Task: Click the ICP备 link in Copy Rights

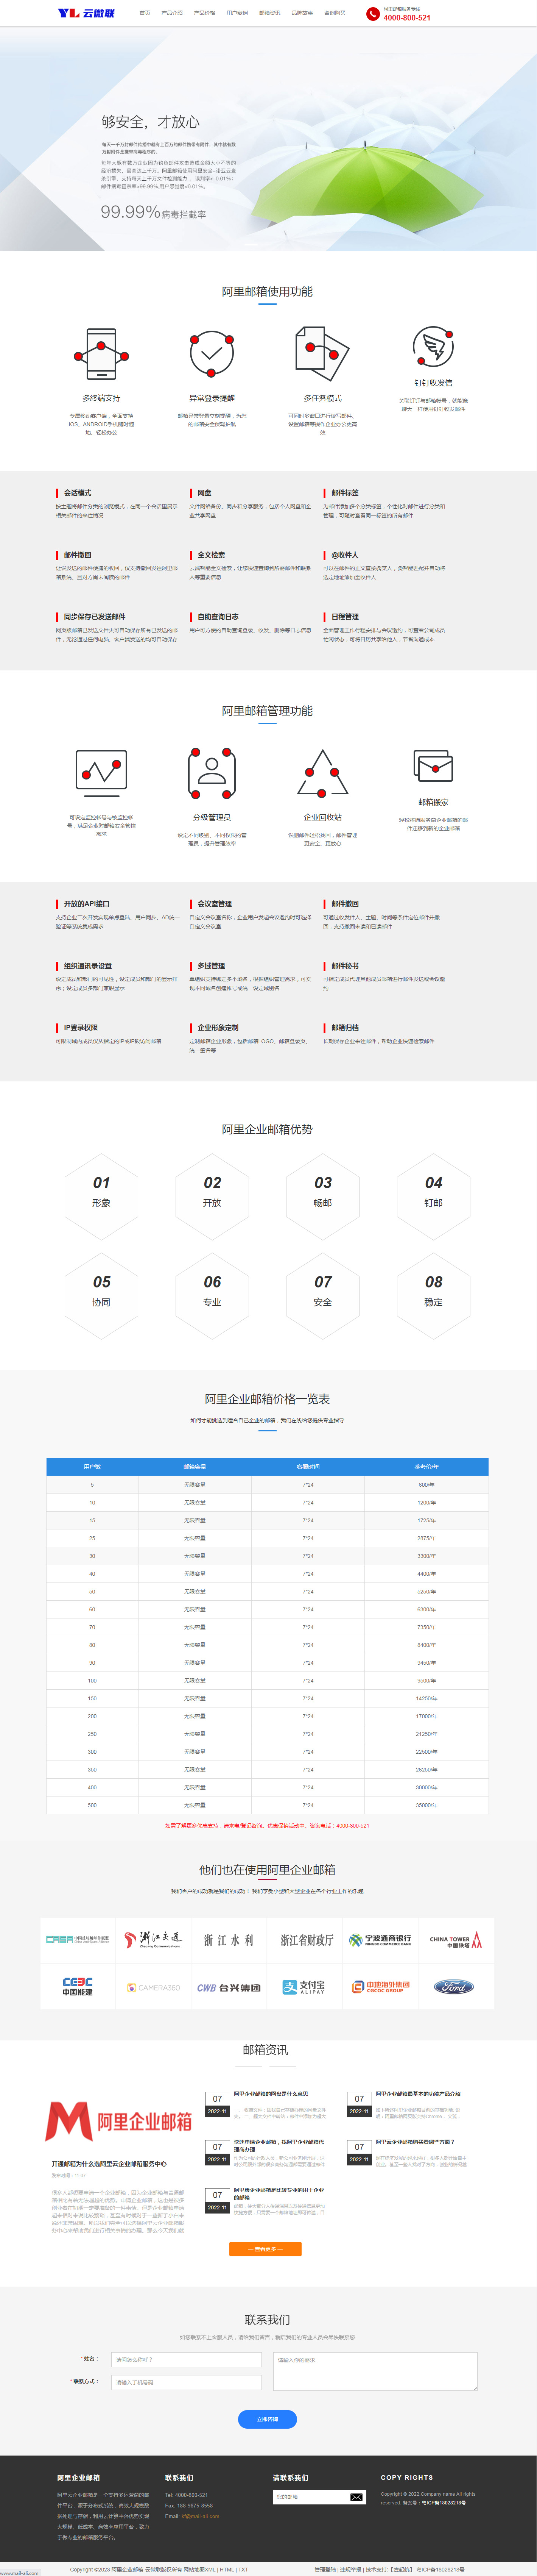Action: tap(443, 2503)
